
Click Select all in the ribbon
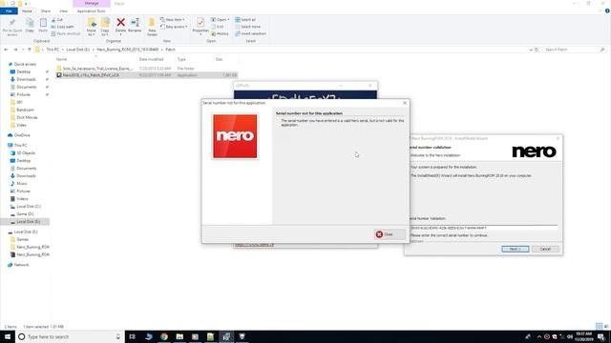(x=245, y=19)
